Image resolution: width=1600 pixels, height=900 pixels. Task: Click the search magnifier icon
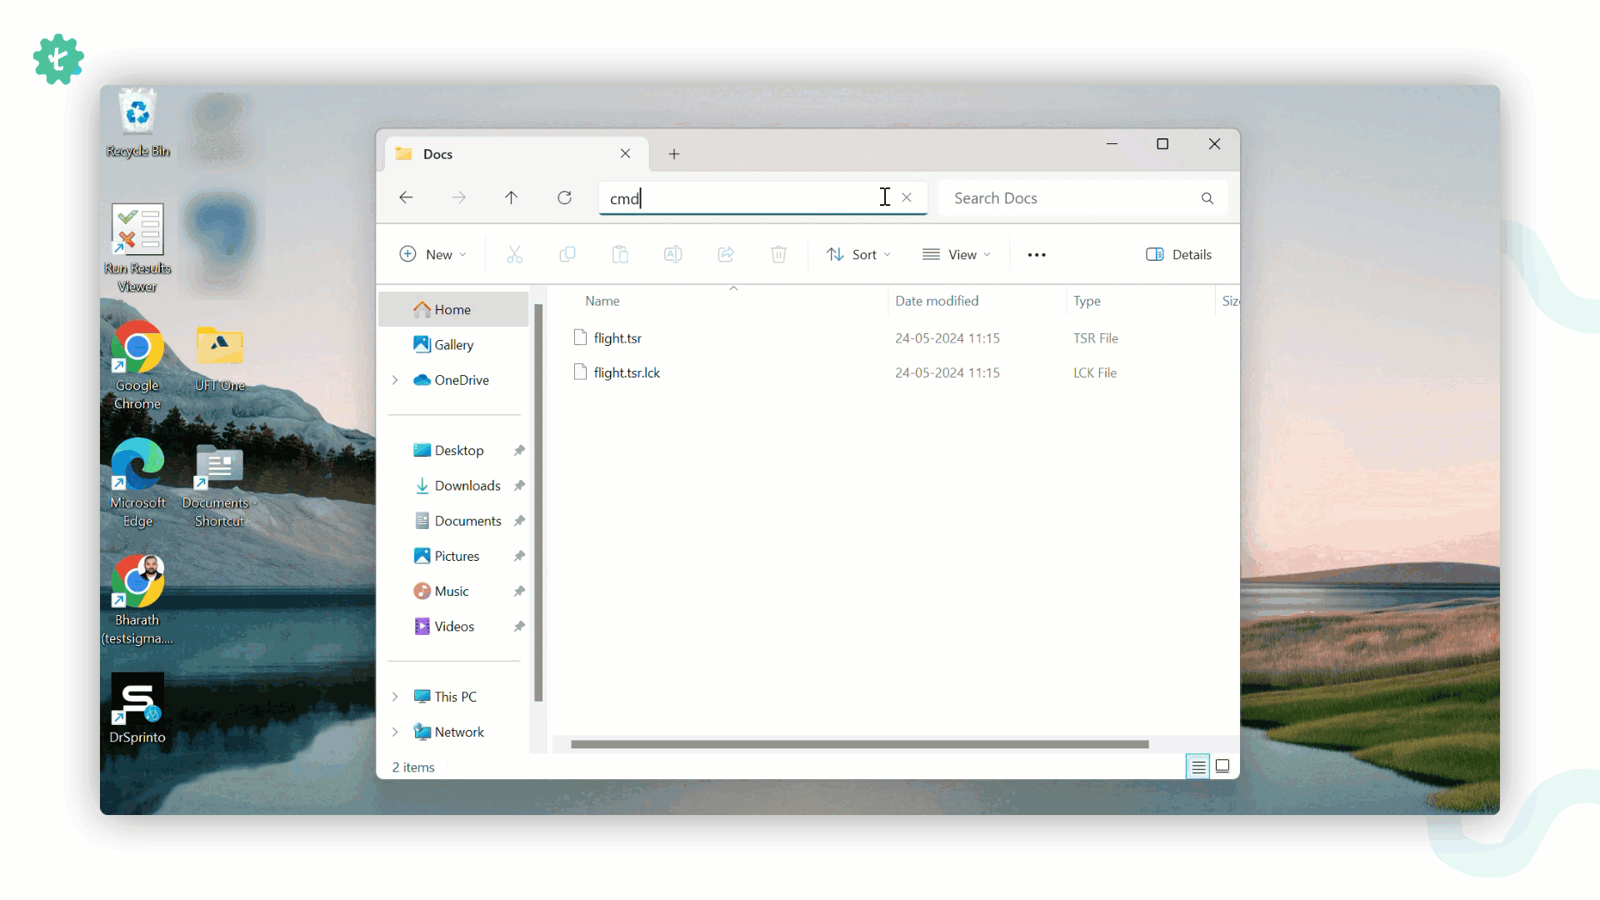click(1207, 198)
